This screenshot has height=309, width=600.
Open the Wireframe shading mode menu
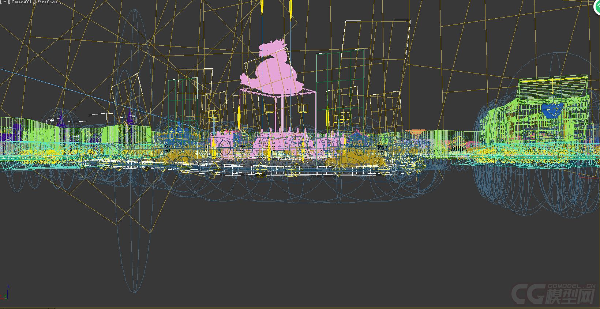pyautogui.click(x=47, y=2)
